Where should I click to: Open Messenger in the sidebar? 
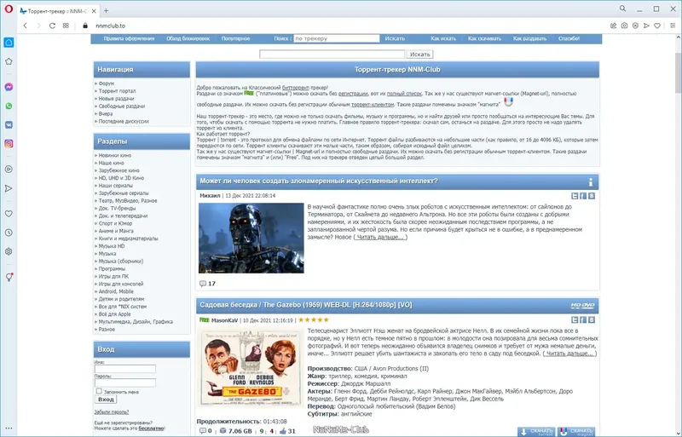9,87
